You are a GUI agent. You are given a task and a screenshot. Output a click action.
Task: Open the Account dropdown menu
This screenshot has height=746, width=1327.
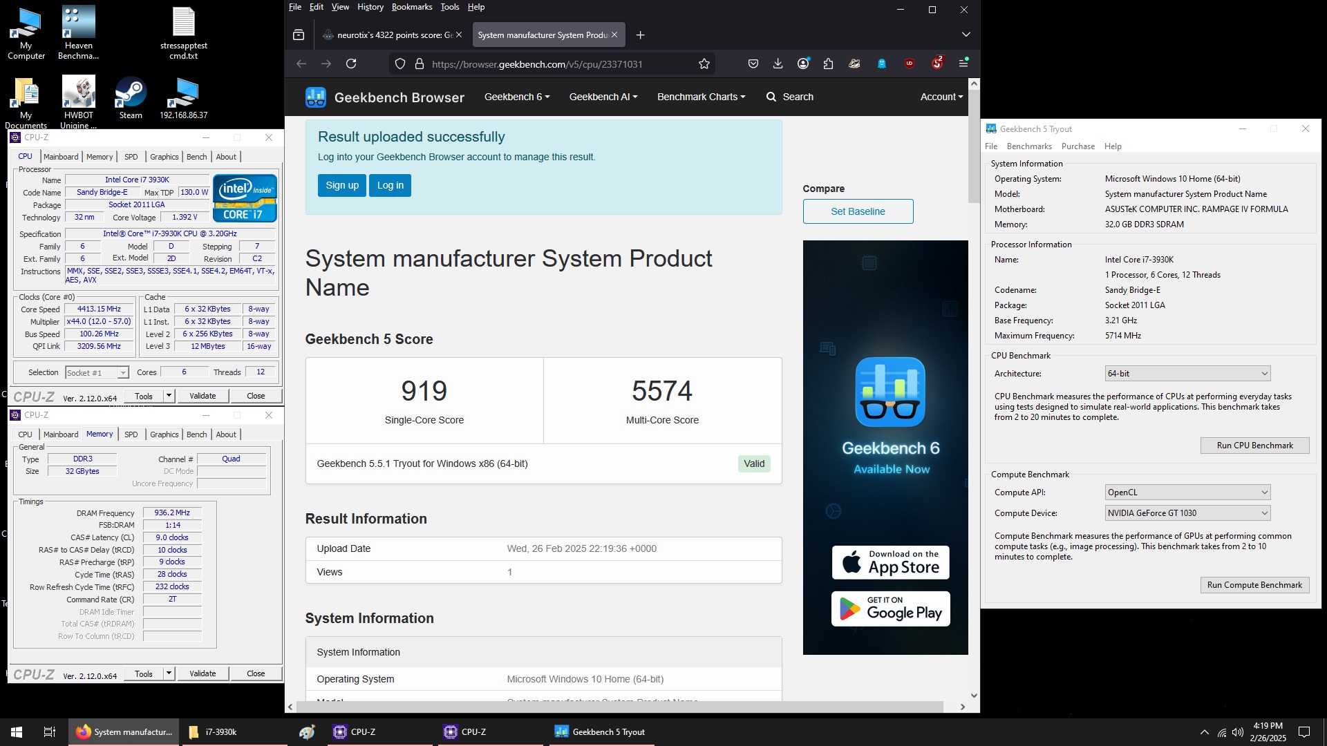click(941, 97)
